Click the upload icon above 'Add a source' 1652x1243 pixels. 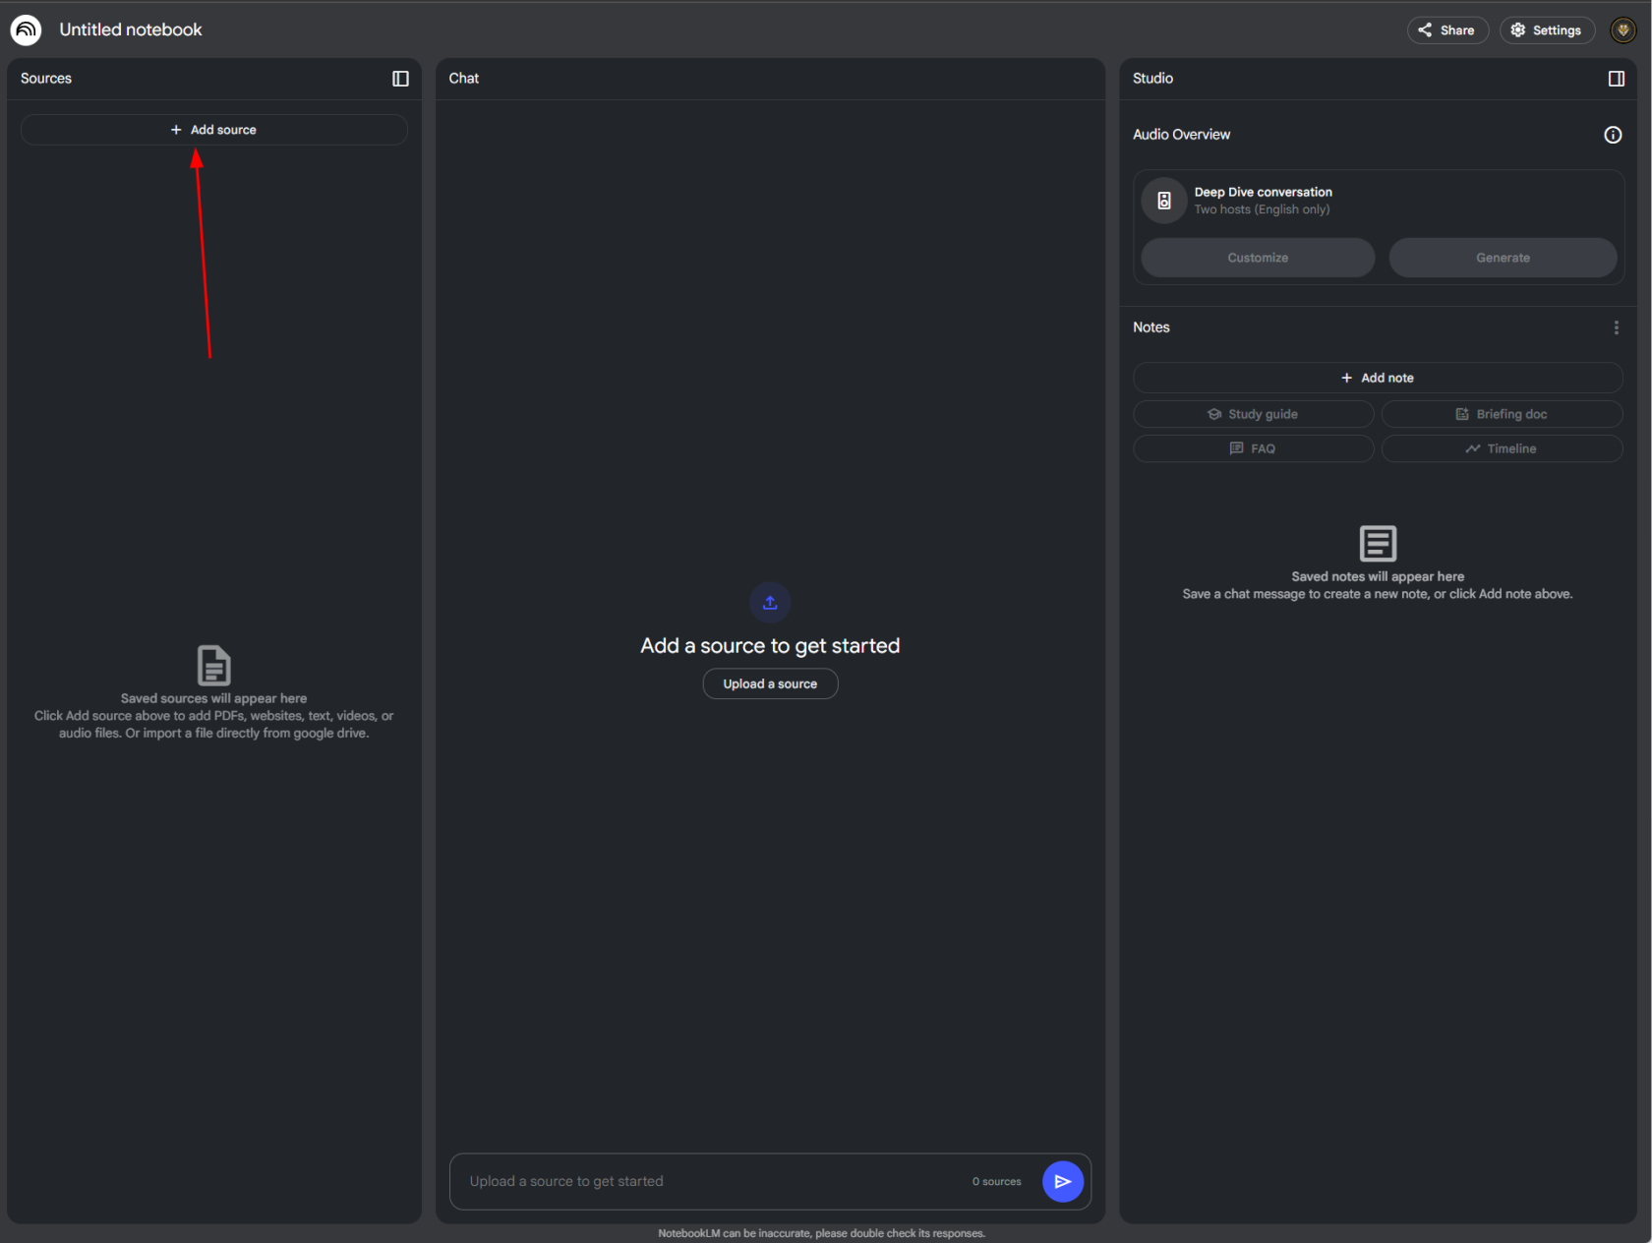pos(770,603)
